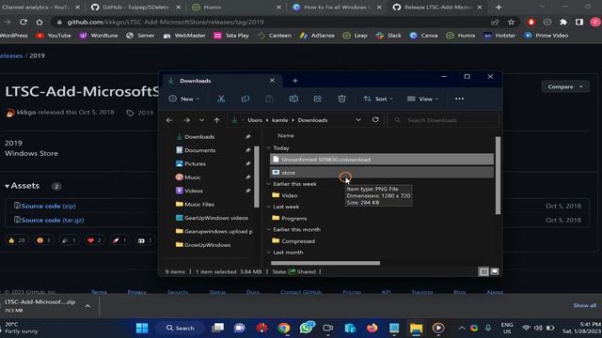Image resolution: width=602 pixels, height=338 pixels.
Task: Click the Copy icon in File Explorer toolbar
Action: (x=245, y=99)
